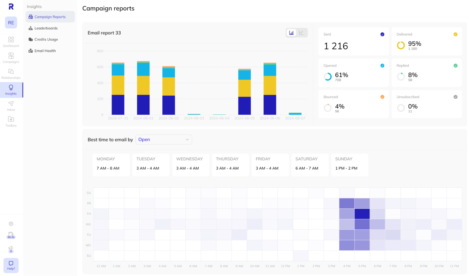Click the Monday 7 AM - 8 AM card

point(111,165)
